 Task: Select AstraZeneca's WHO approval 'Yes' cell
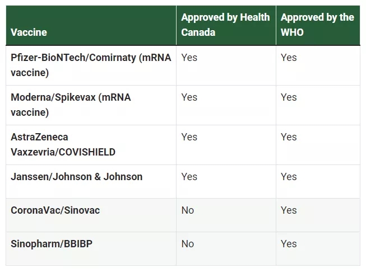point(289,137)
